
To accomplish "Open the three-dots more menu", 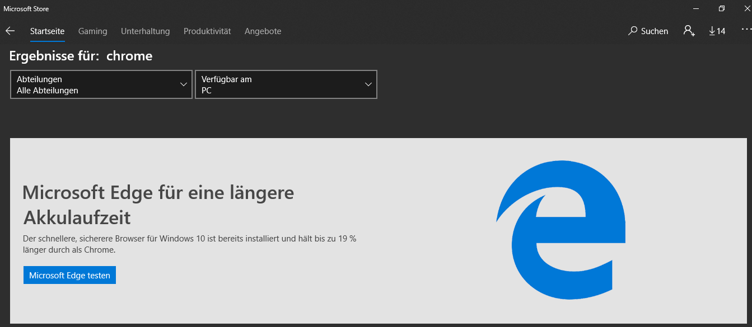I will coord(746,29).
